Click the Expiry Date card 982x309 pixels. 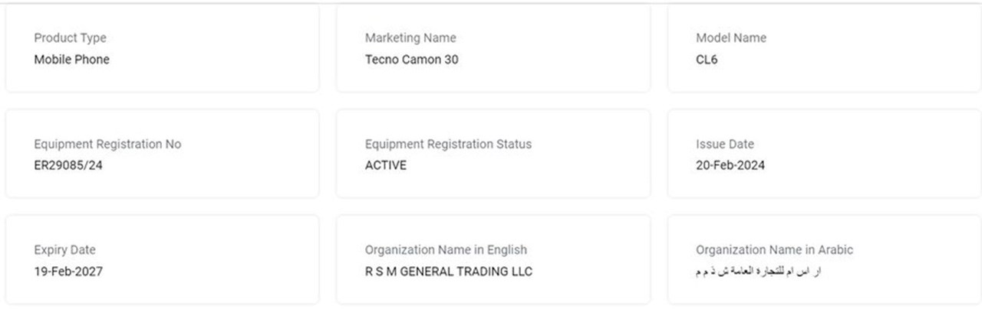(x=162, y=259)
